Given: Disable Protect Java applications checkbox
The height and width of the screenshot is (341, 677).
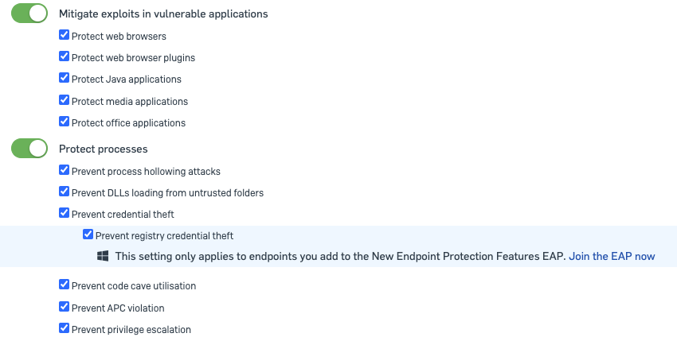Looking at the screenshot, I should (x=64, y=78).
